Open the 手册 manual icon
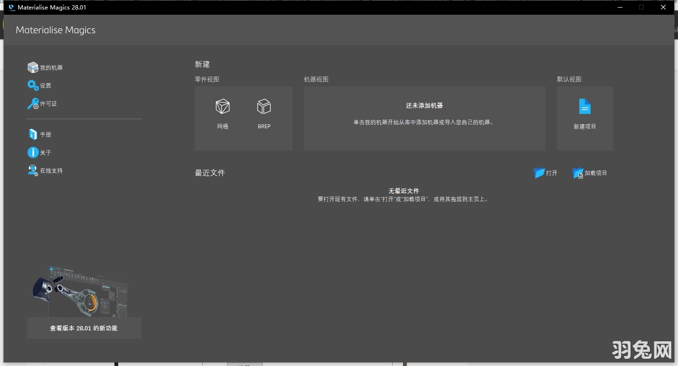This screenshot has width=678, height=366. [x=32, y=134]
